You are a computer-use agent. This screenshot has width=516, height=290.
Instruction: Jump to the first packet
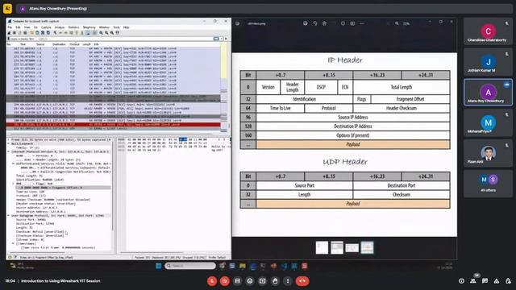pos(77,33)
